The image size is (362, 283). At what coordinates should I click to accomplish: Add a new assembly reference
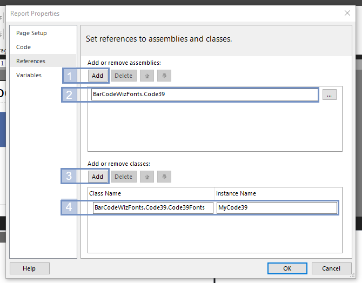(x=97, y=76)
